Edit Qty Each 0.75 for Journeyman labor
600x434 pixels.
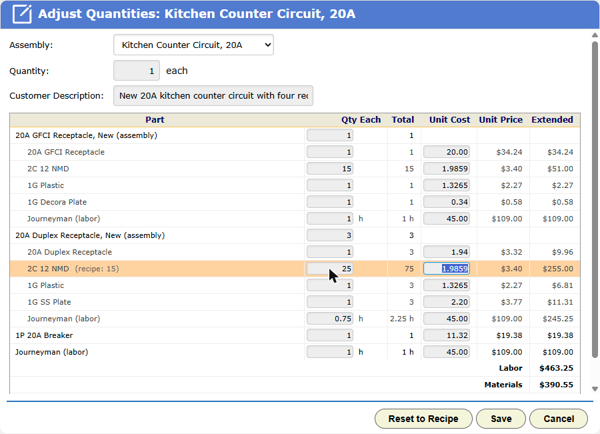coord(330,319)
